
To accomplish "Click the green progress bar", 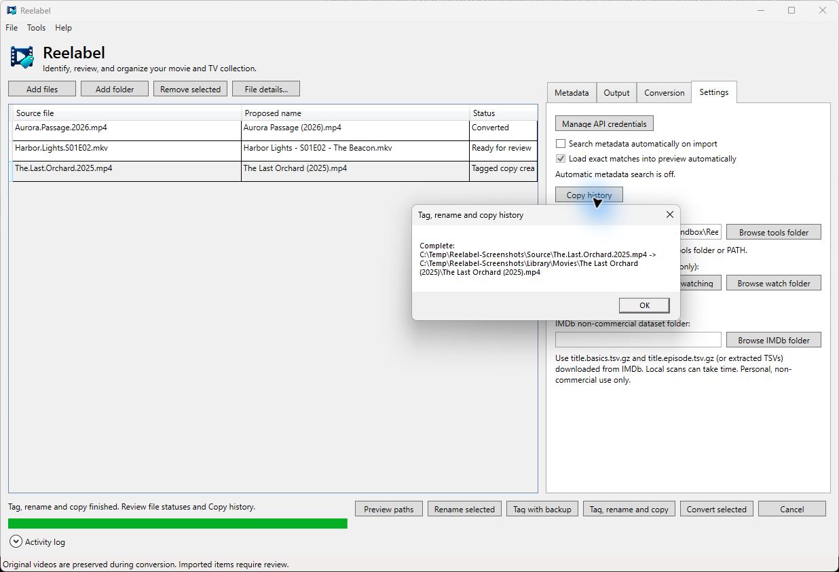I will point(178,523).
